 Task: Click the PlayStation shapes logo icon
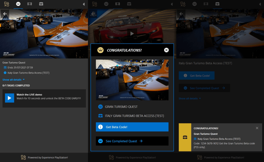coord(6,4)
